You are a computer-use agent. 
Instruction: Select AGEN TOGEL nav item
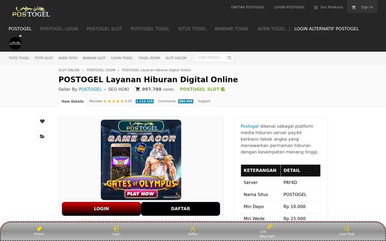tap(271, 28)
